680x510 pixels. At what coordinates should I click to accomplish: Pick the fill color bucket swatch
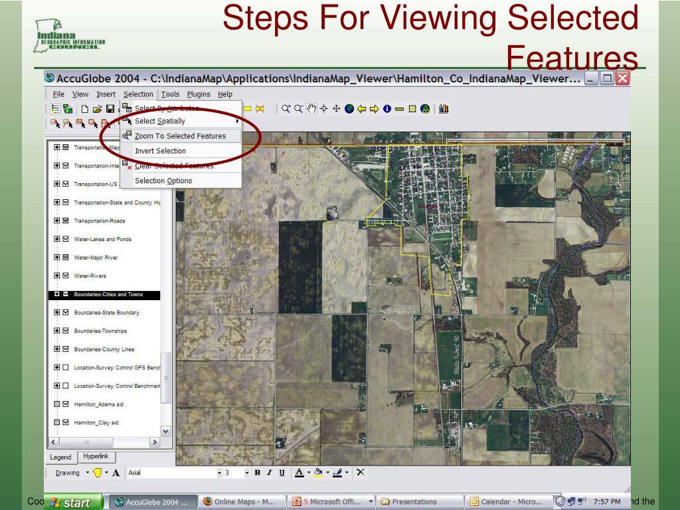[318, 473]
